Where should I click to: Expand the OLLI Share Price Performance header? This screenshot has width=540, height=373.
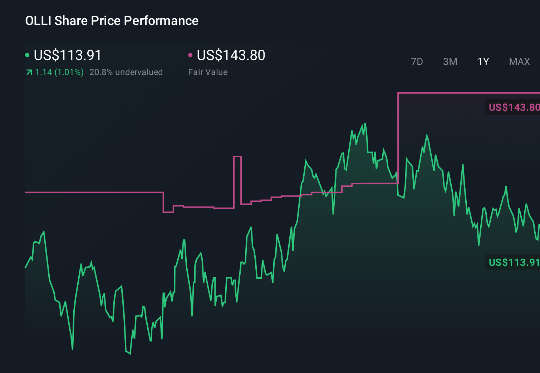coord(111,21)
